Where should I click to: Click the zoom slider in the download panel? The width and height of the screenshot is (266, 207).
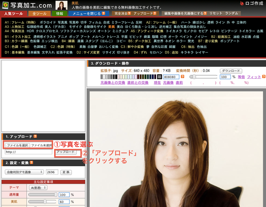pos(203,77)
